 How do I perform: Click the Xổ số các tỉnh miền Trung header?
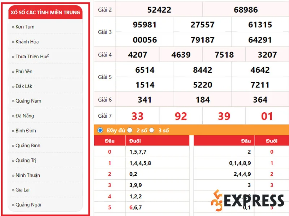[46, 12]
